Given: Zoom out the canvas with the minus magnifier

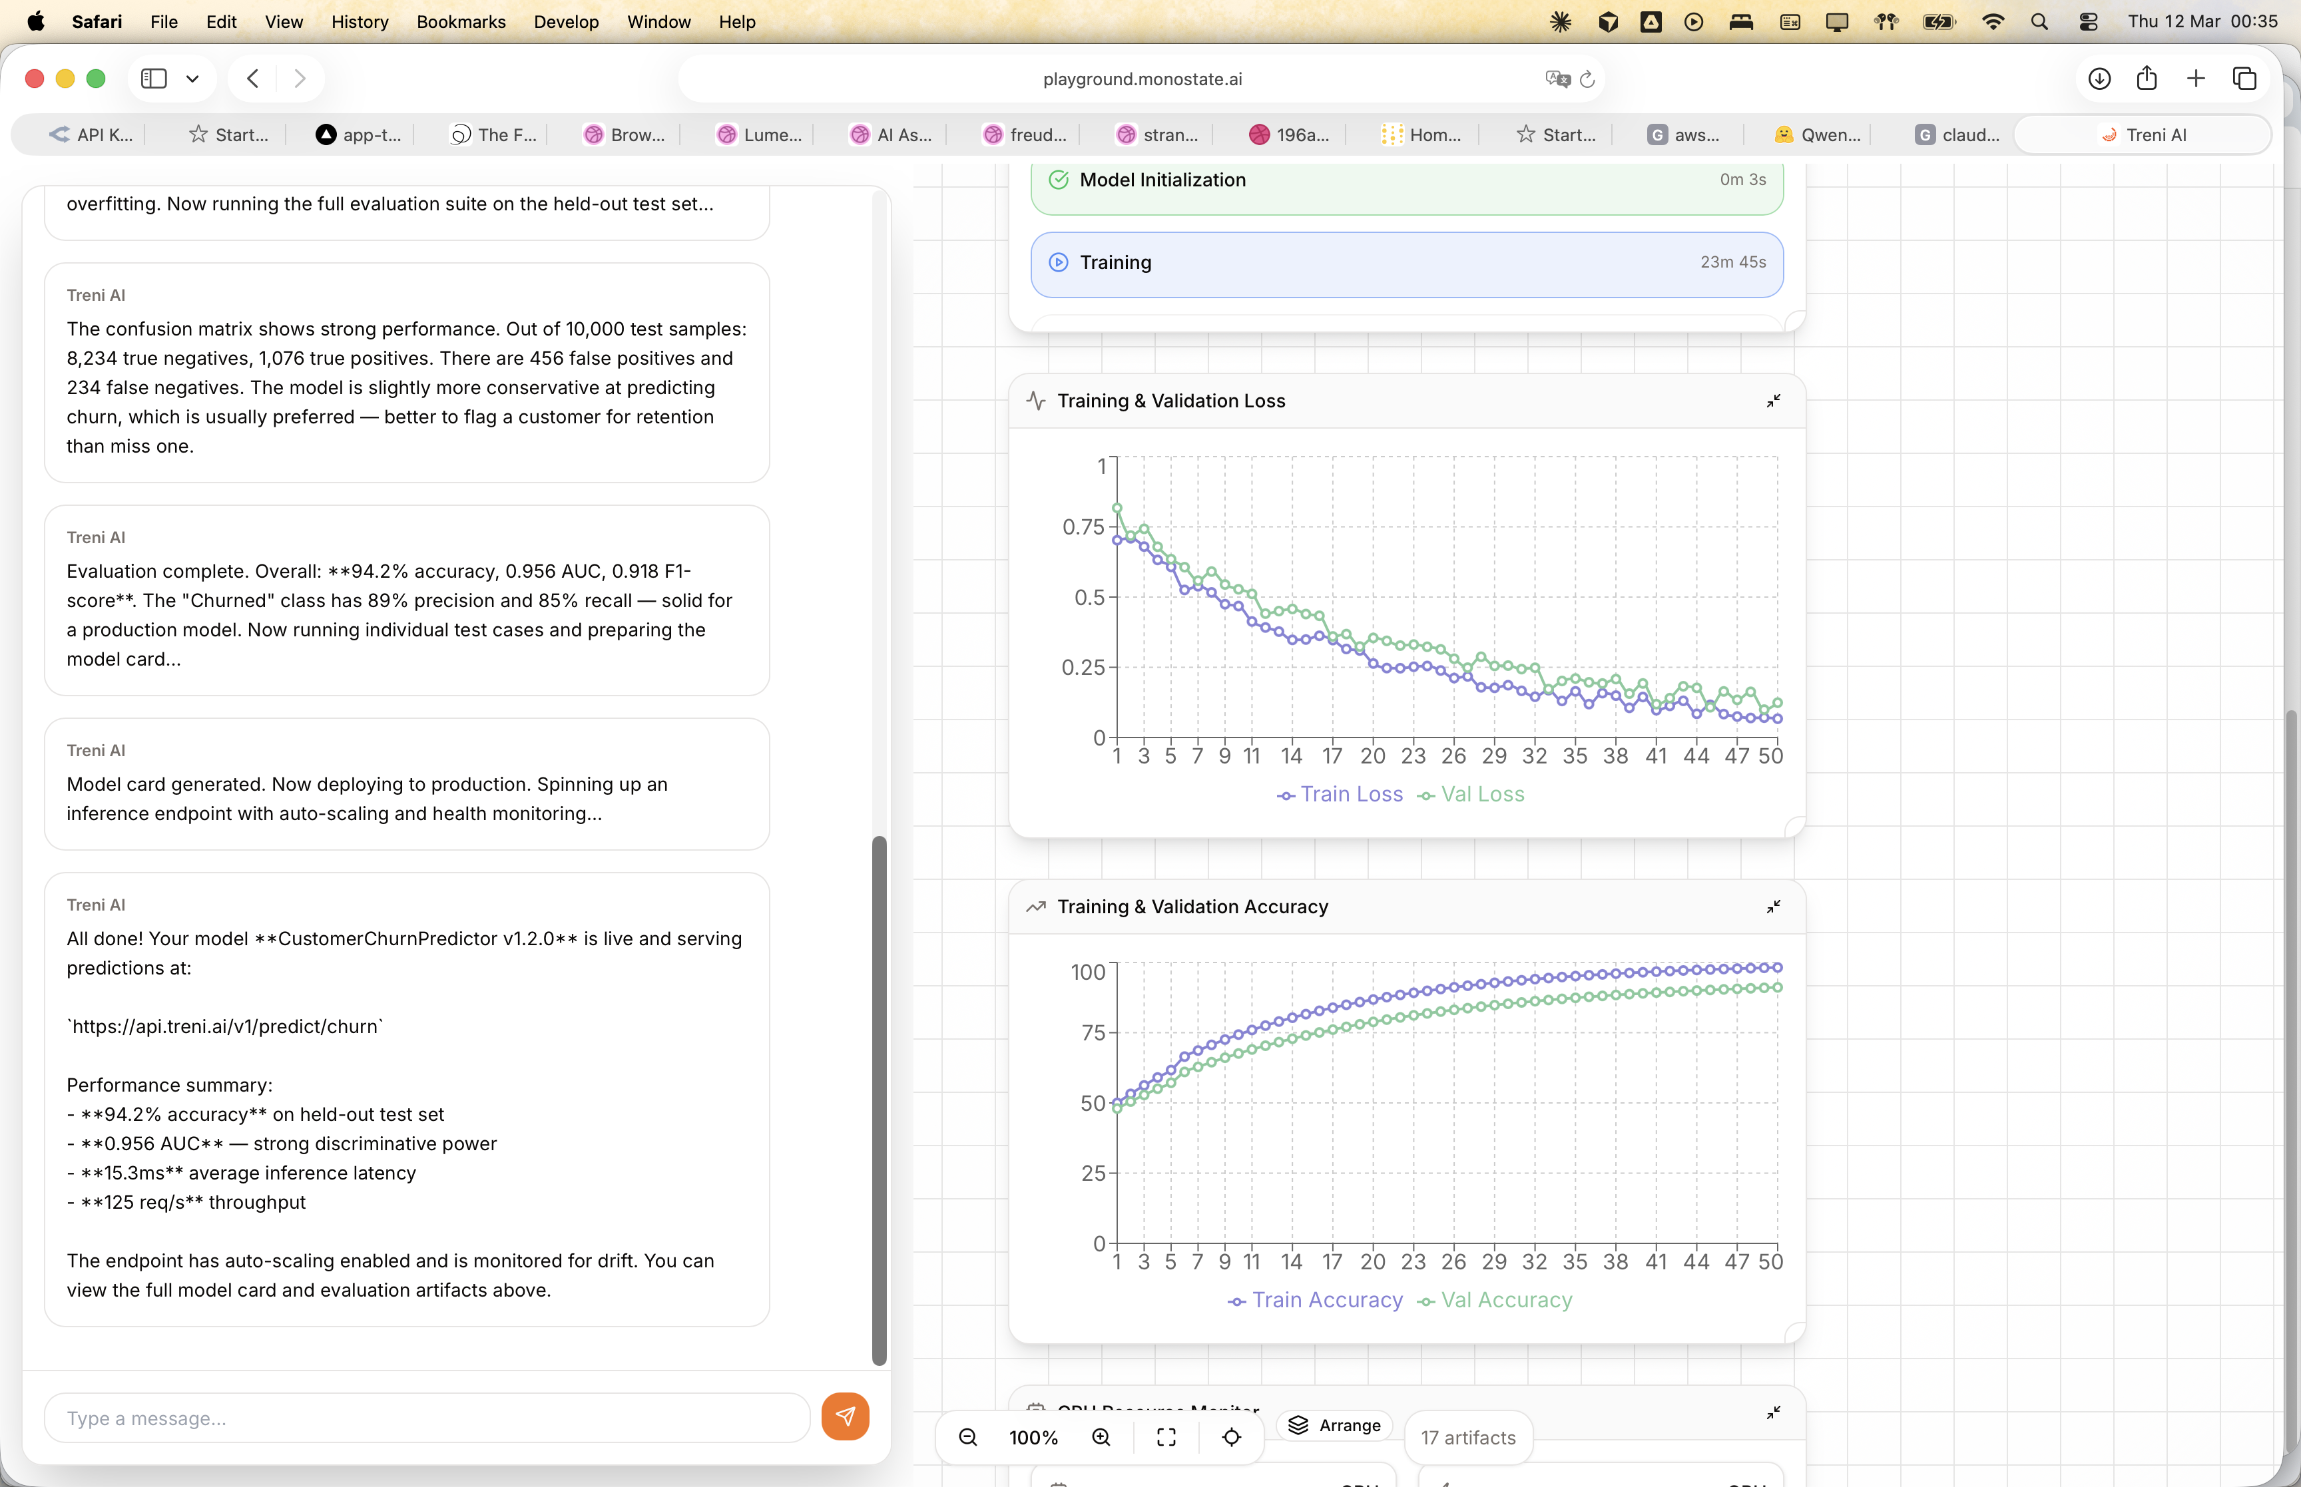Looking at the screenshot, I should (967, 1437).
